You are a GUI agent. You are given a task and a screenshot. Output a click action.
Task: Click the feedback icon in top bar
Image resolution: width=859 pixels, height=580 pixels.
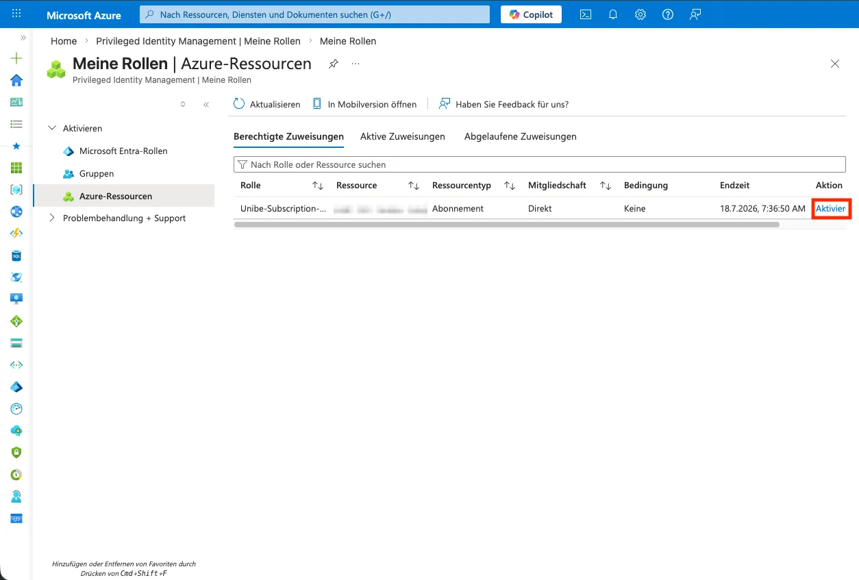695,14
